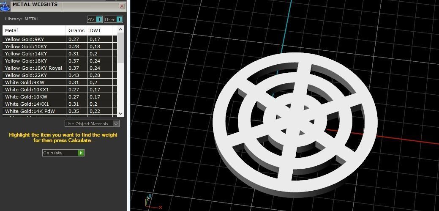Click the Metal Weights panel logo icon
The width and height of the screenshot is (439, 211).
coord(5,6)
